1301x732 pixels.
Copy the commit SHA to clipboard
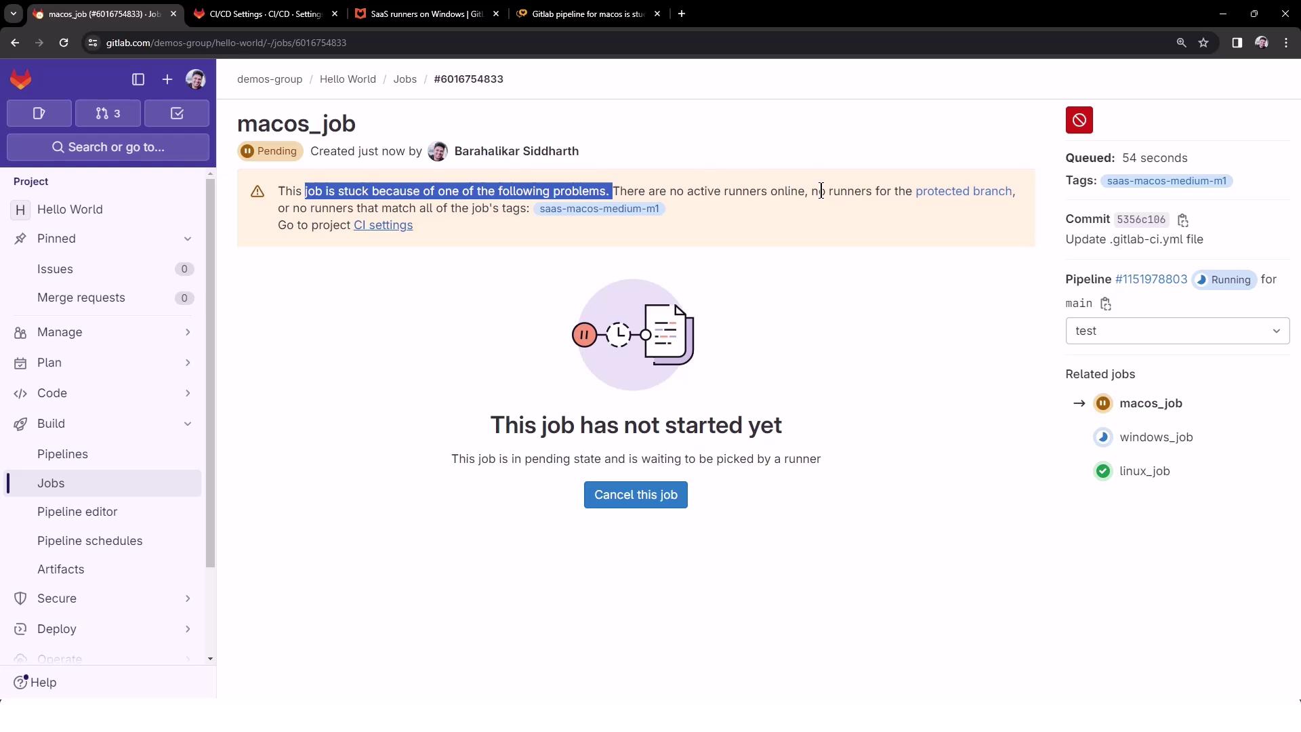coord(1183,220)
